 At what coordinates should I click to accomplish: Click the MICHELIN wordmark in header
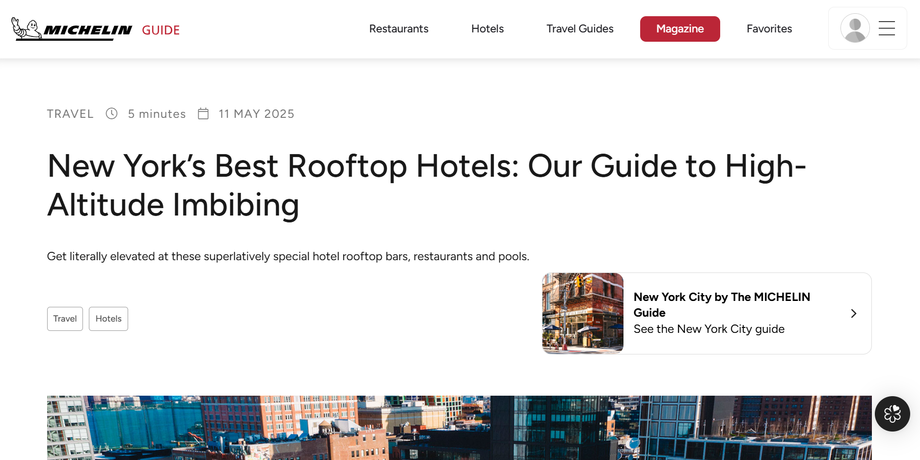(x=88, y=30)
